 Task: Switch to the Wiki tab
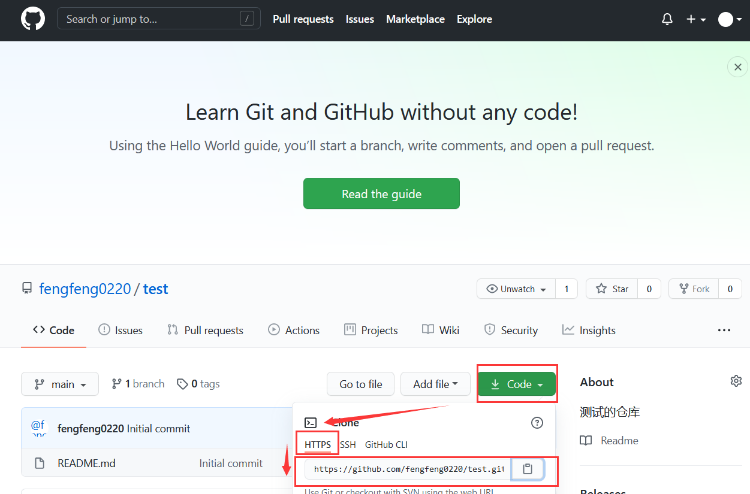click(x=441, y=330)
